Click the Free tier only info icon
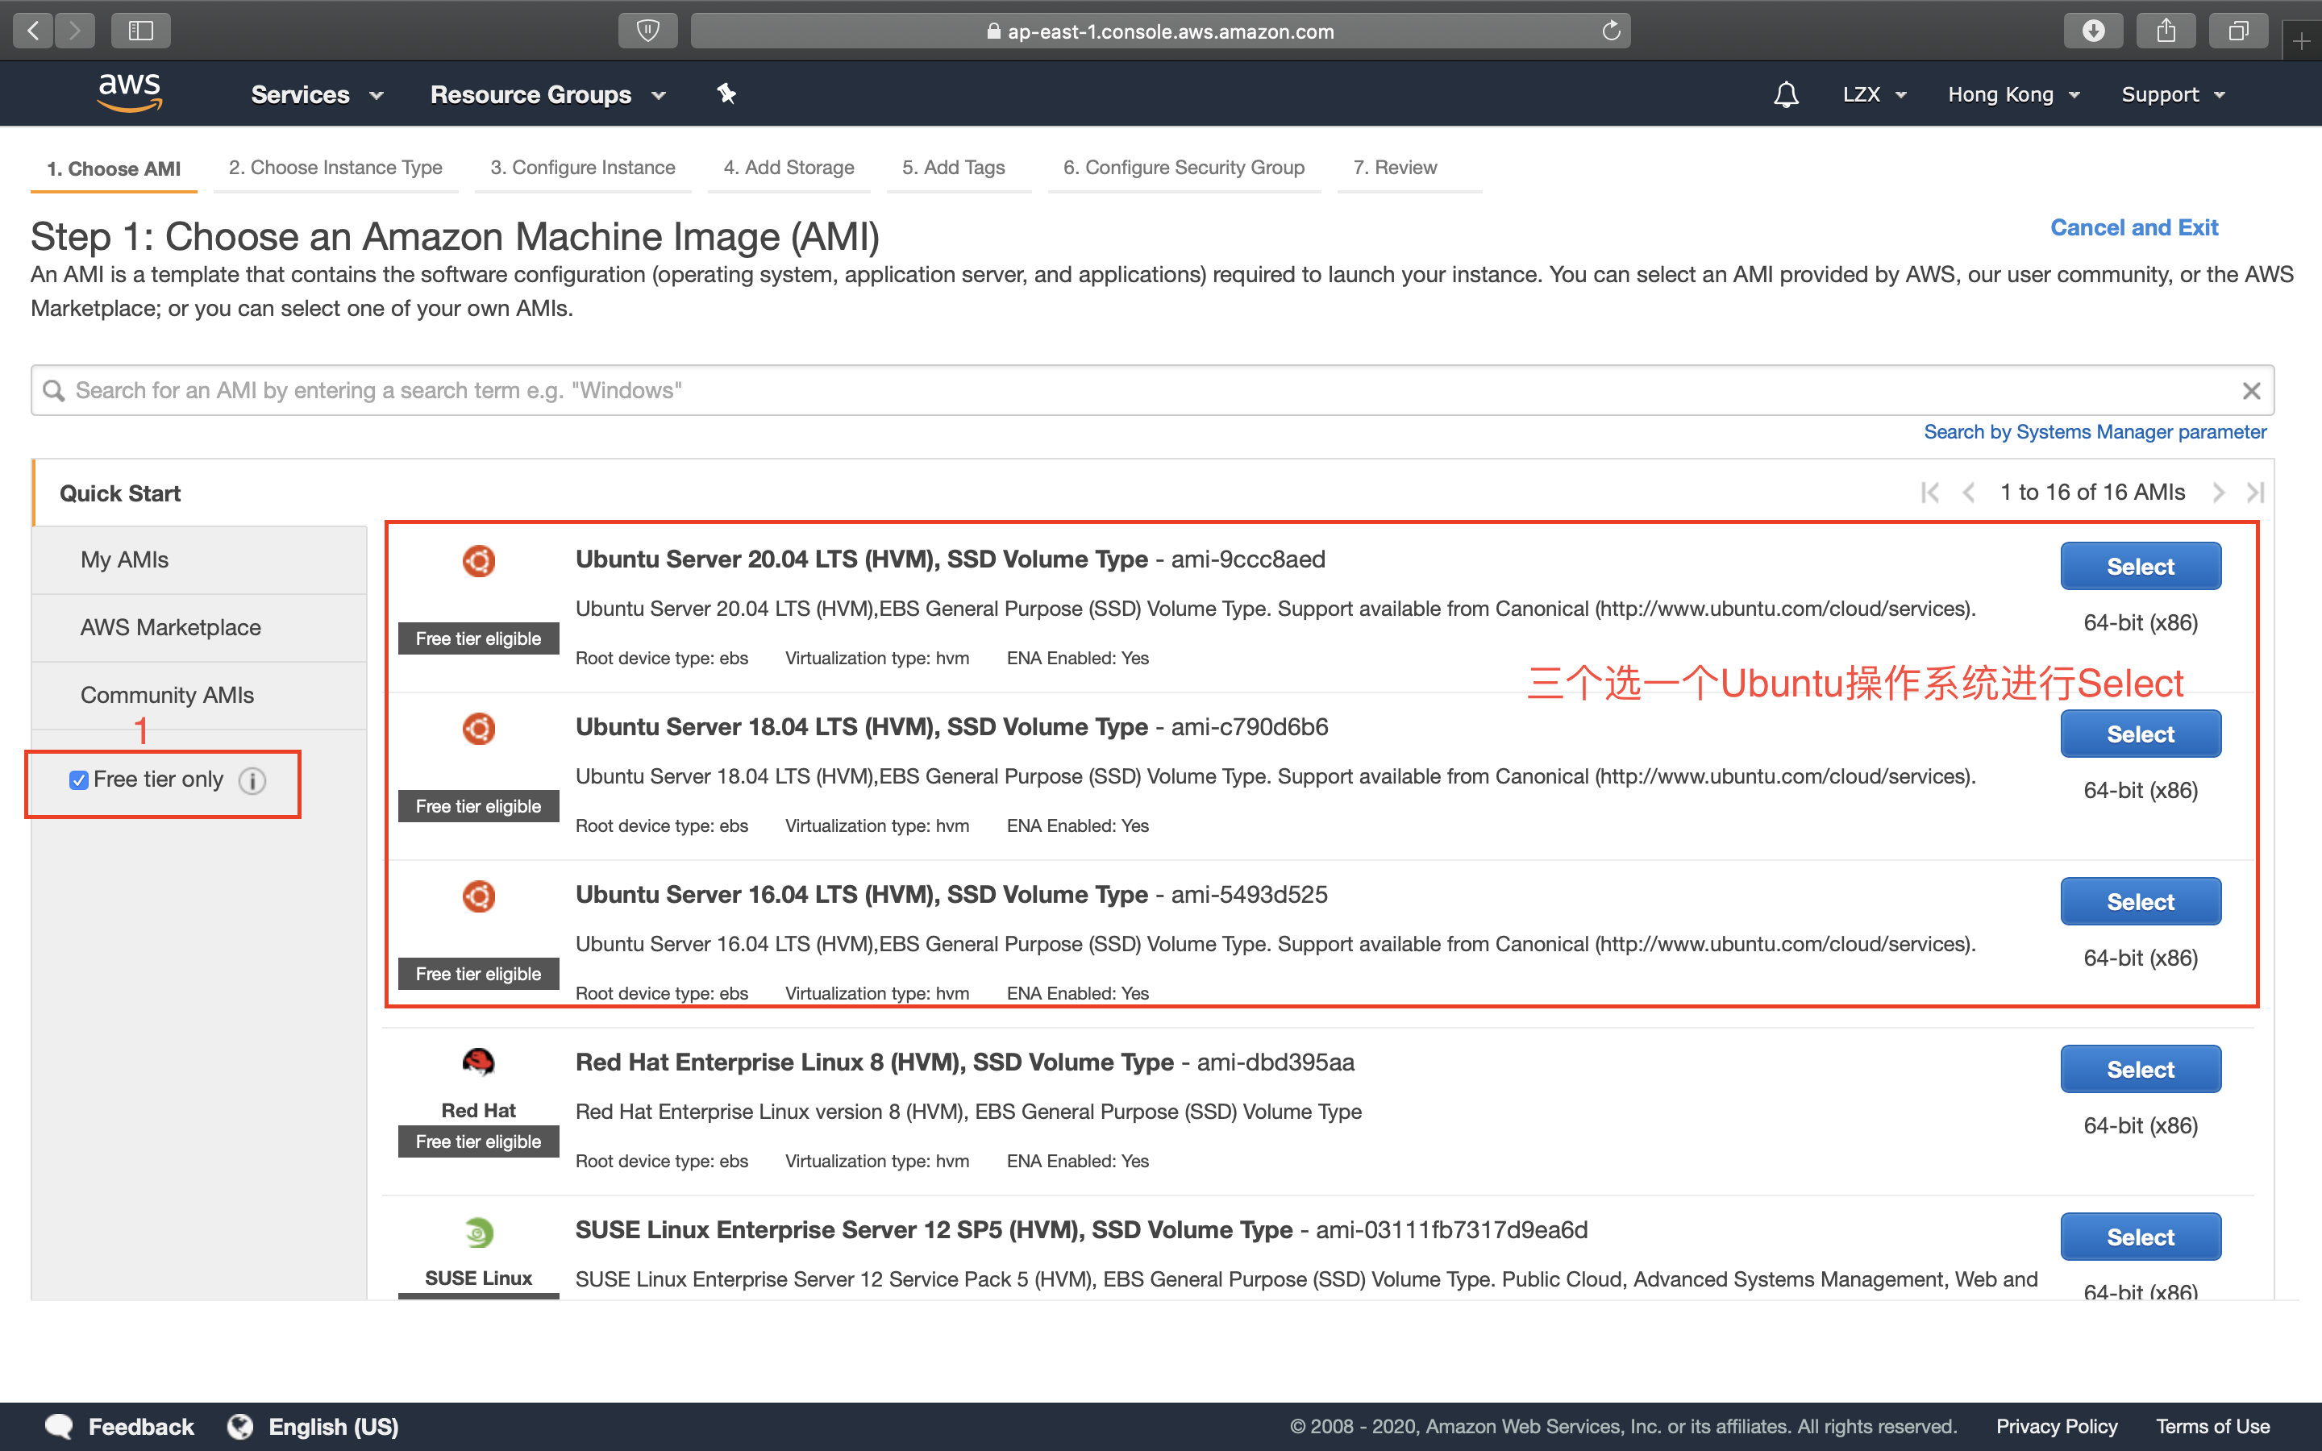This screenshot has height=1451, width=2322. [252, 780]
